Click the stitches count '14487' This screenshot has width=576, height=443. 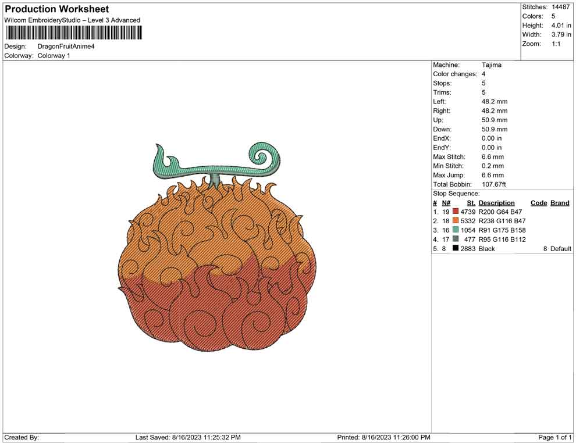560,7
